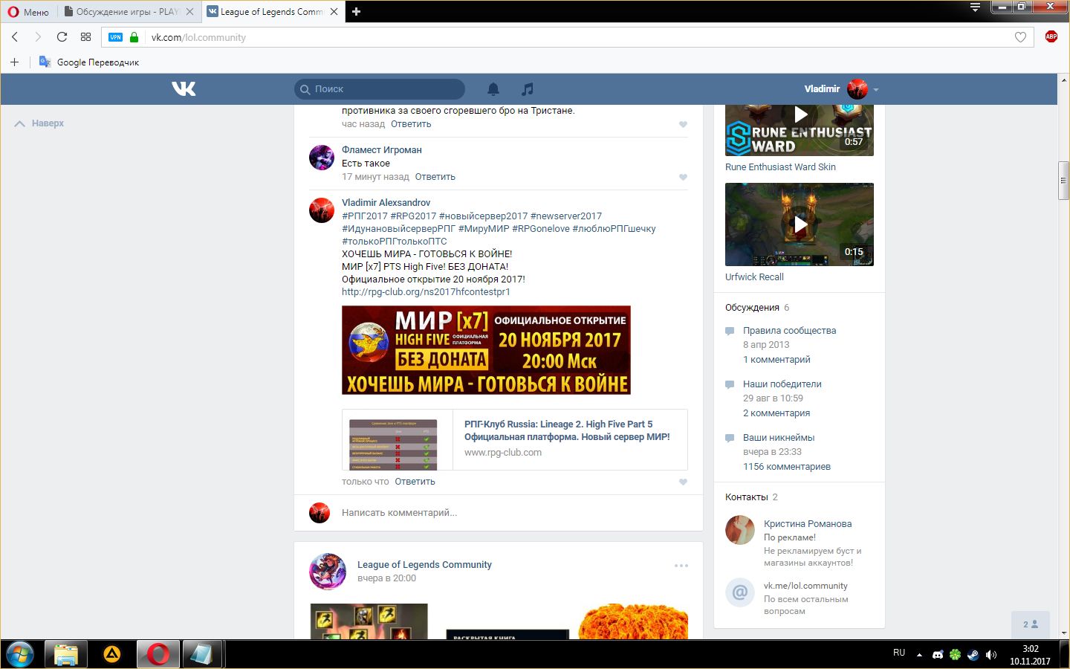This screenshot has width=1070, height=669.
Task: Click the VK logo in the header
Action: [184, 88]
